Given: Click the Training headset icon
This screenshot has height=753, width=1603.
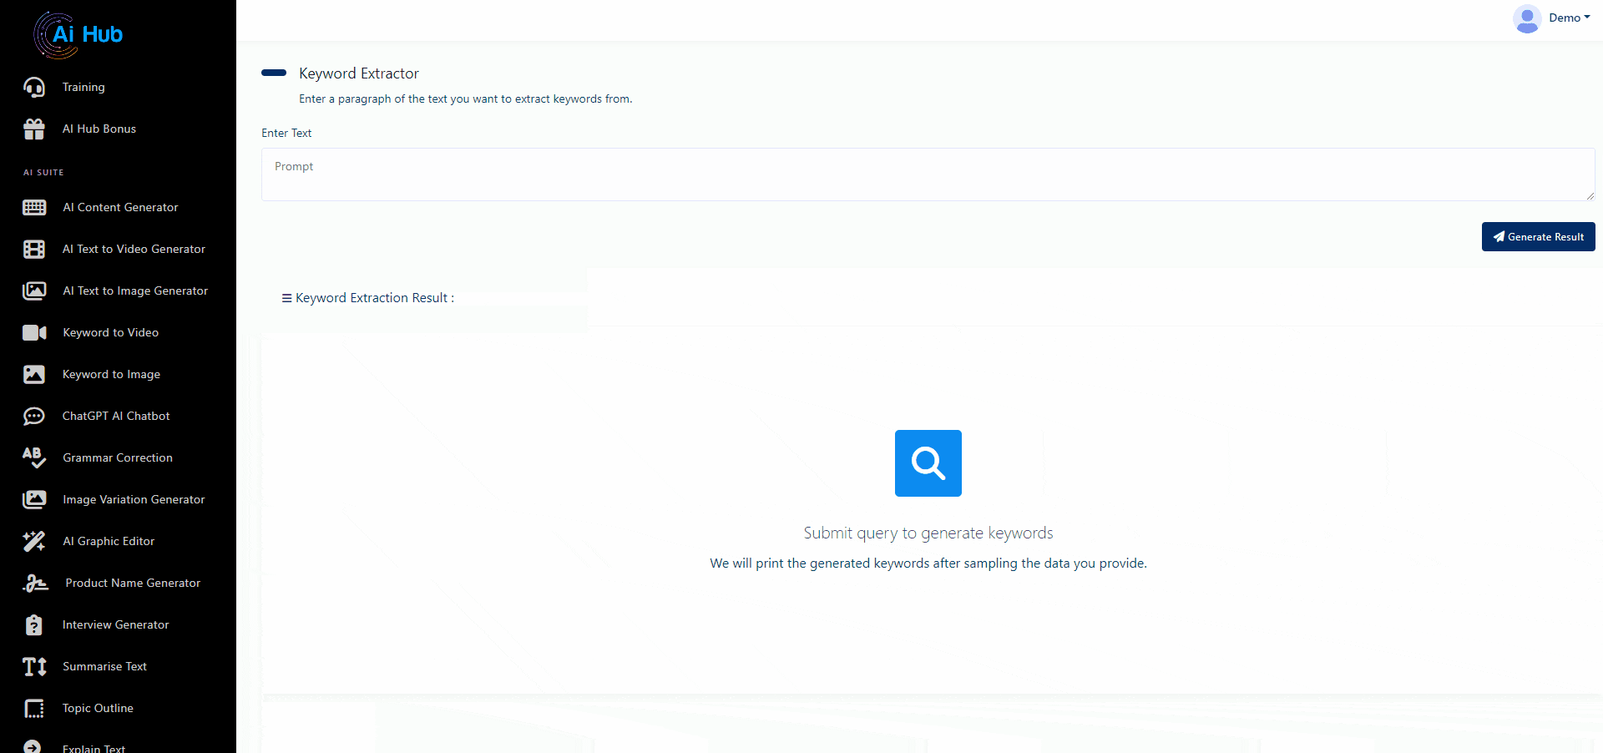Looking at the screenshot, I should 34,88.
